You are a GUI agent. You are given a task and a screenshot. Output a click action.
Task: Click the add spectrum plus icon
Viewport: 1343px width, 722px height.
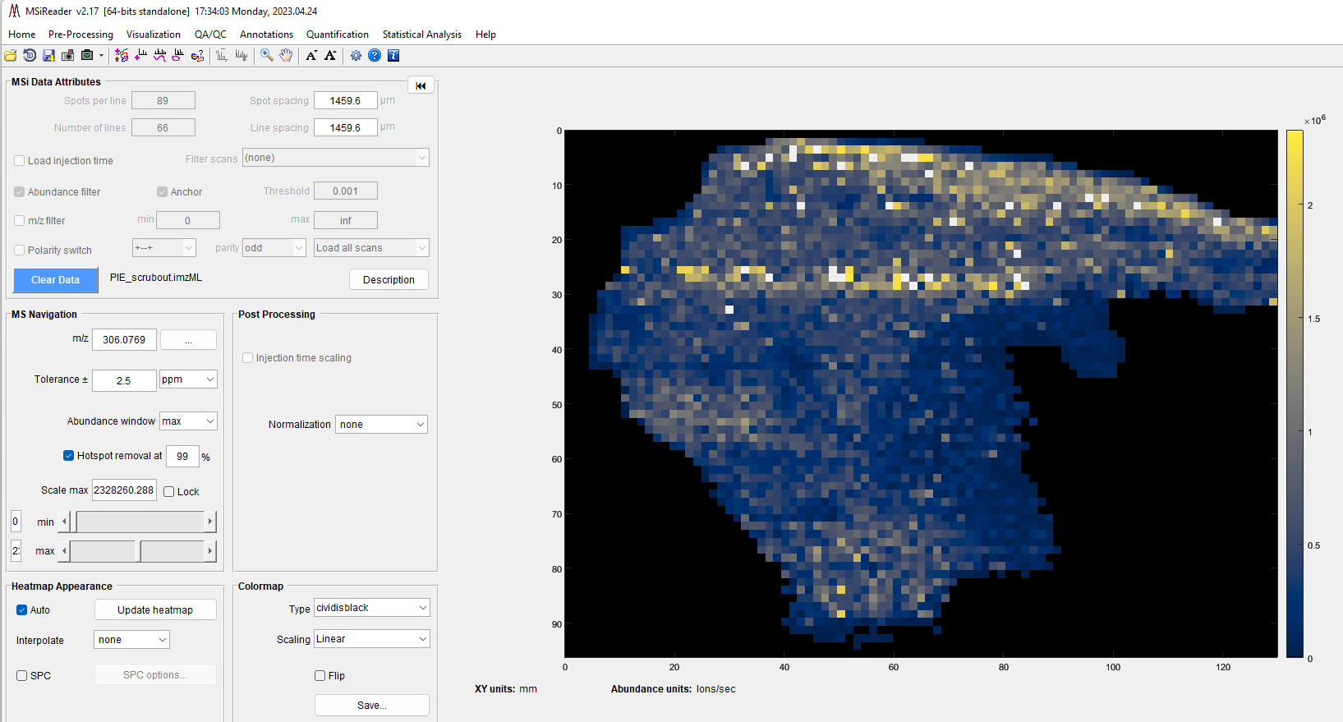[x=140, y=55]
